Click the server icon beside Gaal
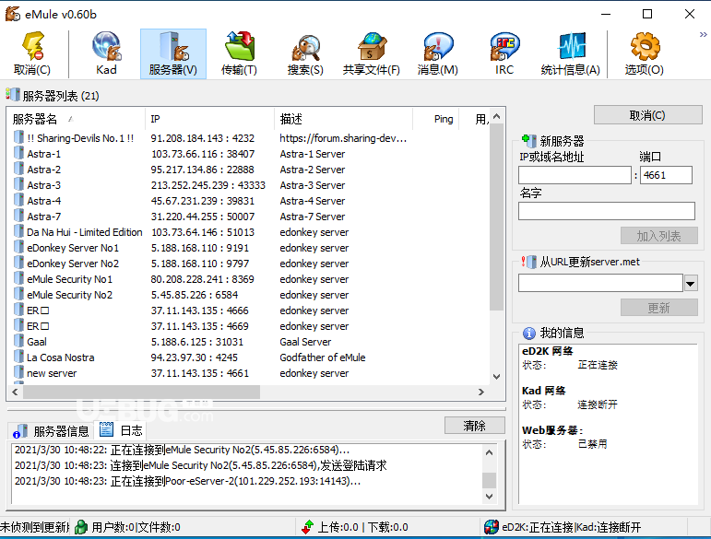 click(19, 341)
